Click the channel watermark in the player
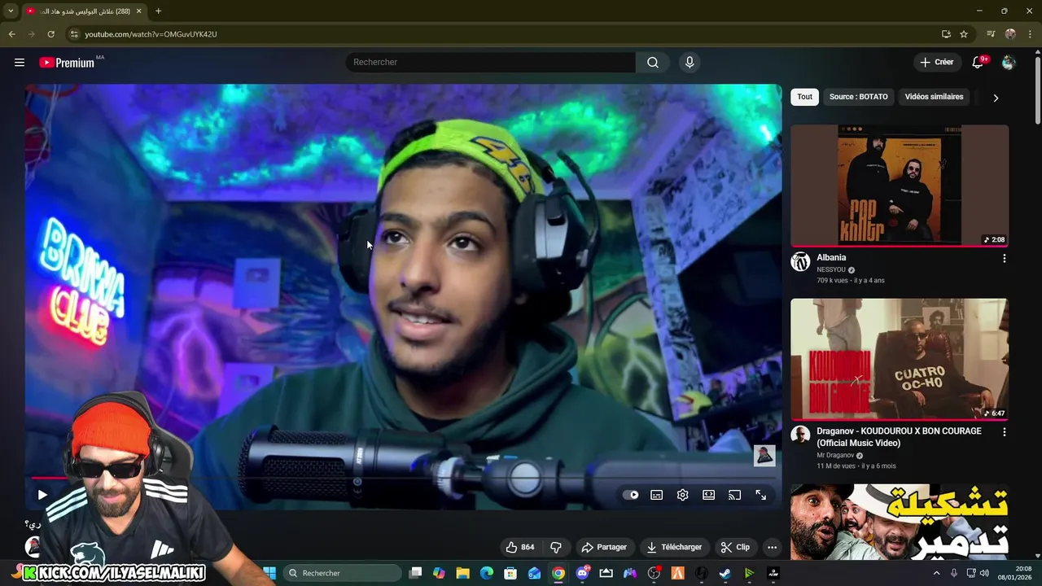The width and height of the screenshot is (1042, 586). pos(764,456)
